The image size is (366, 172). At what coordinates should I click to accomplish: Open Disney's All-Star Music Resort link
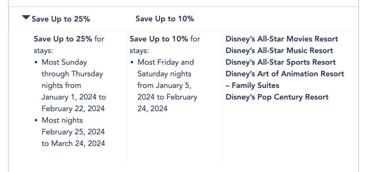pos(279,50)
